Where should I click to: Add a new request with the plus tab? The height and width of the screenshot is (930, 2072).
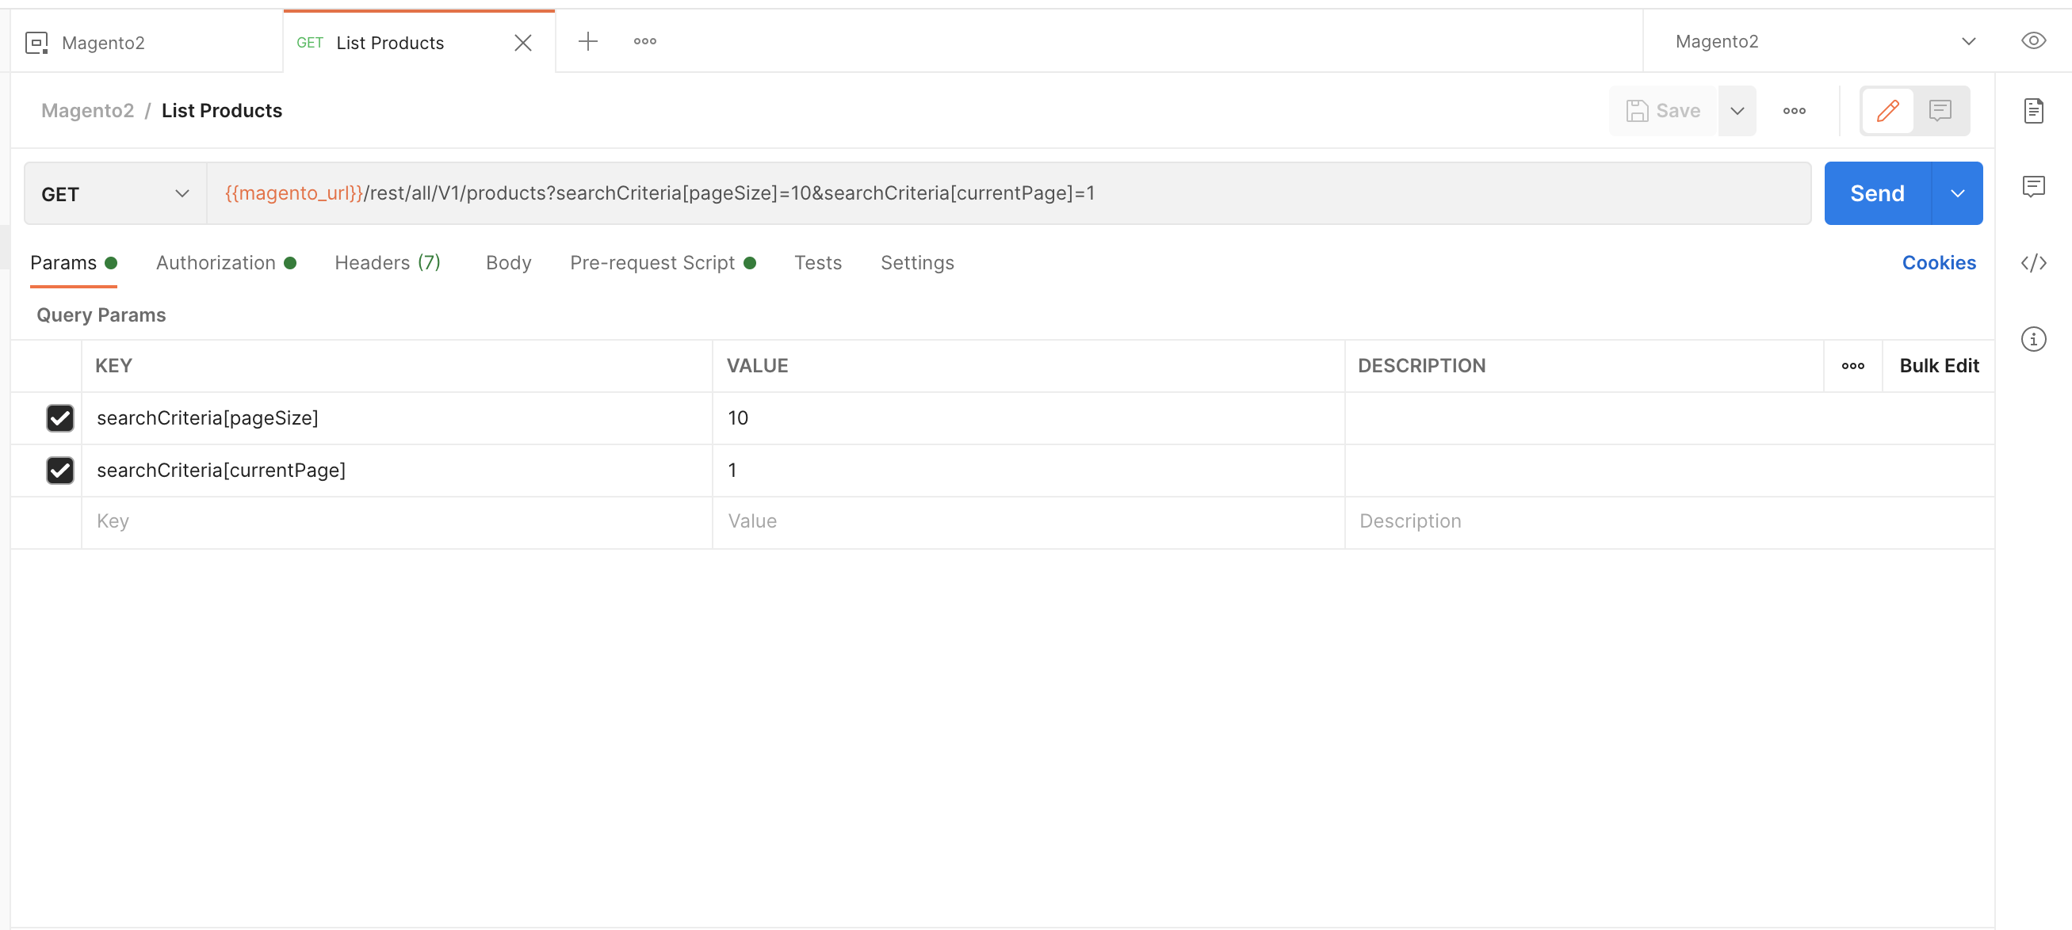tap(588, 41)
